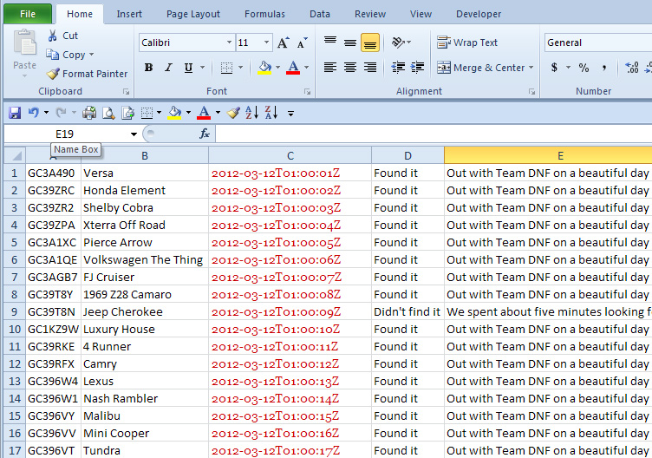652x458 pixels.
Task: Open Customize Quick Access Toolbar arrow
Action: coord(290,113)
